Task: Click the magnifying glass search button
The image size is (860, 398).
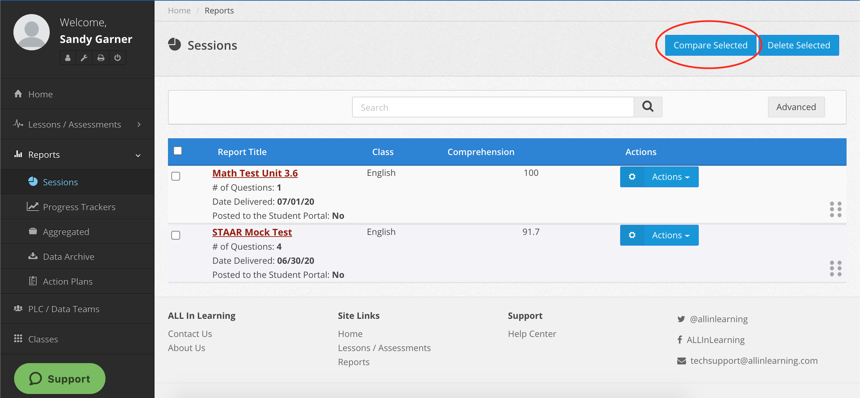Action: click(648, 107)
